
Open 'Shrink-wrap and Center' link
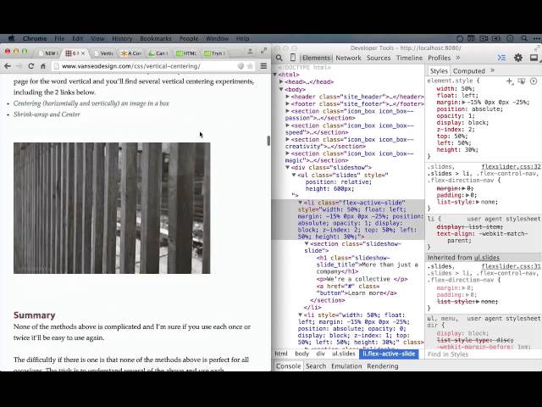pos(47,114)
